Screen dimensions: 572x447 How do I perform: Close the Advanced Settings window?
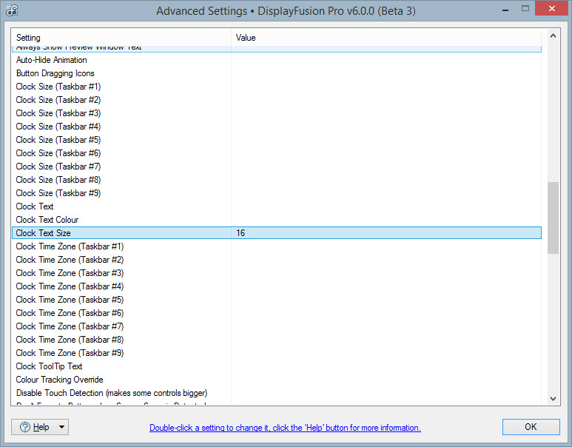(548, 11)
